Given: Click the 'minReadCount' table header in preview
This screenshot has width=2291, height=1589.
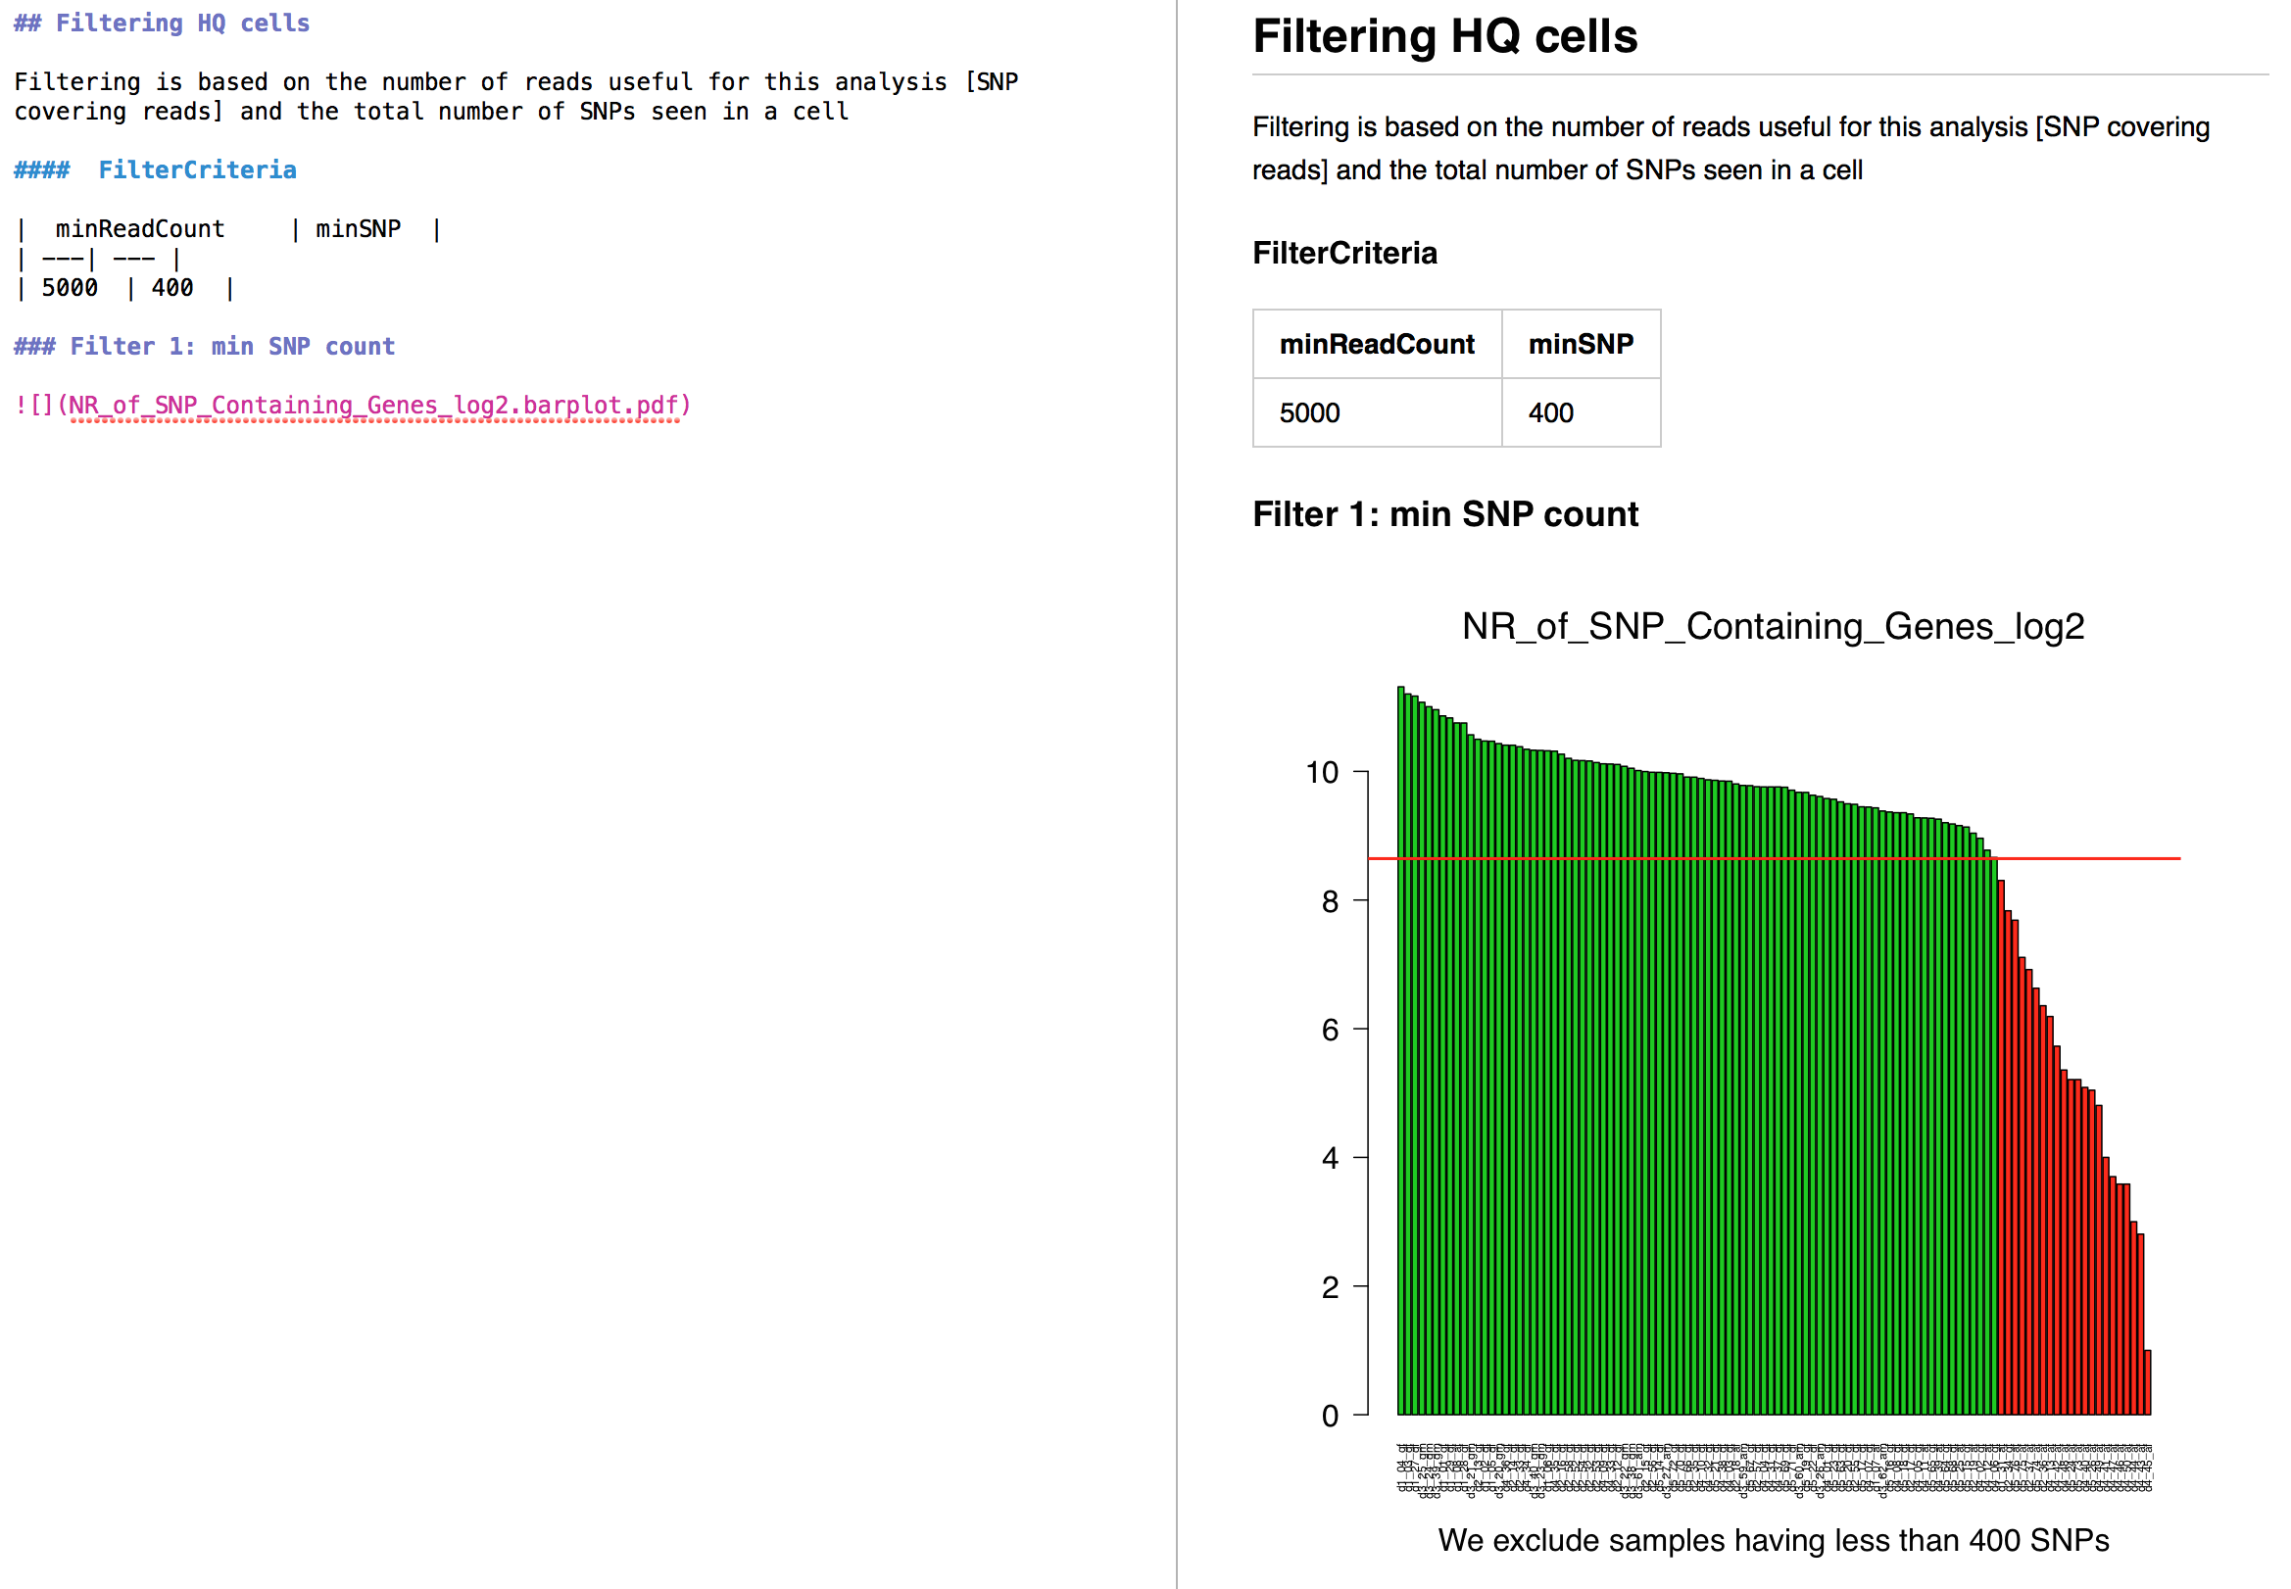Looking at the screenshot, I should coord(1377,344).
